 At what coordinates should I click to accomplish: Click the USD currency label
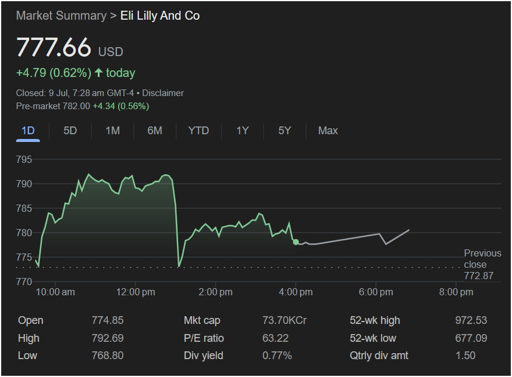pyautogui.click(x=111, y=52)
